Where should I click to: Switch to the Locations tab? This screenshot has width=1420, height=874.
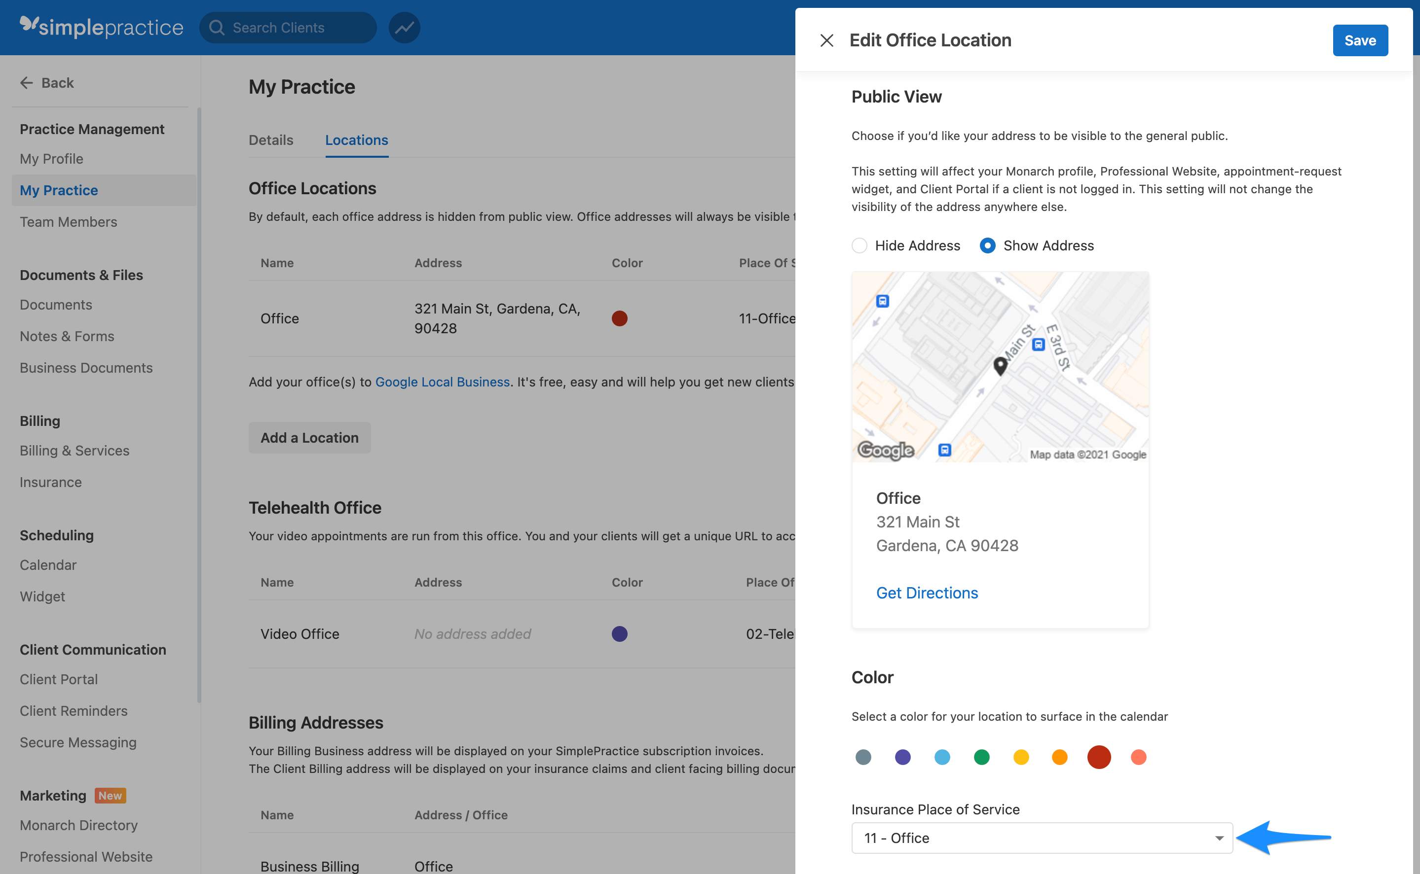(x=356, y=140)
